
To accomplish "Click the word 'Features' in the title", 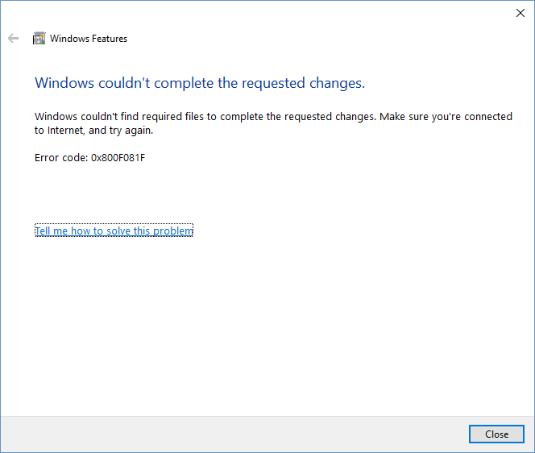I will pos(110,39).
